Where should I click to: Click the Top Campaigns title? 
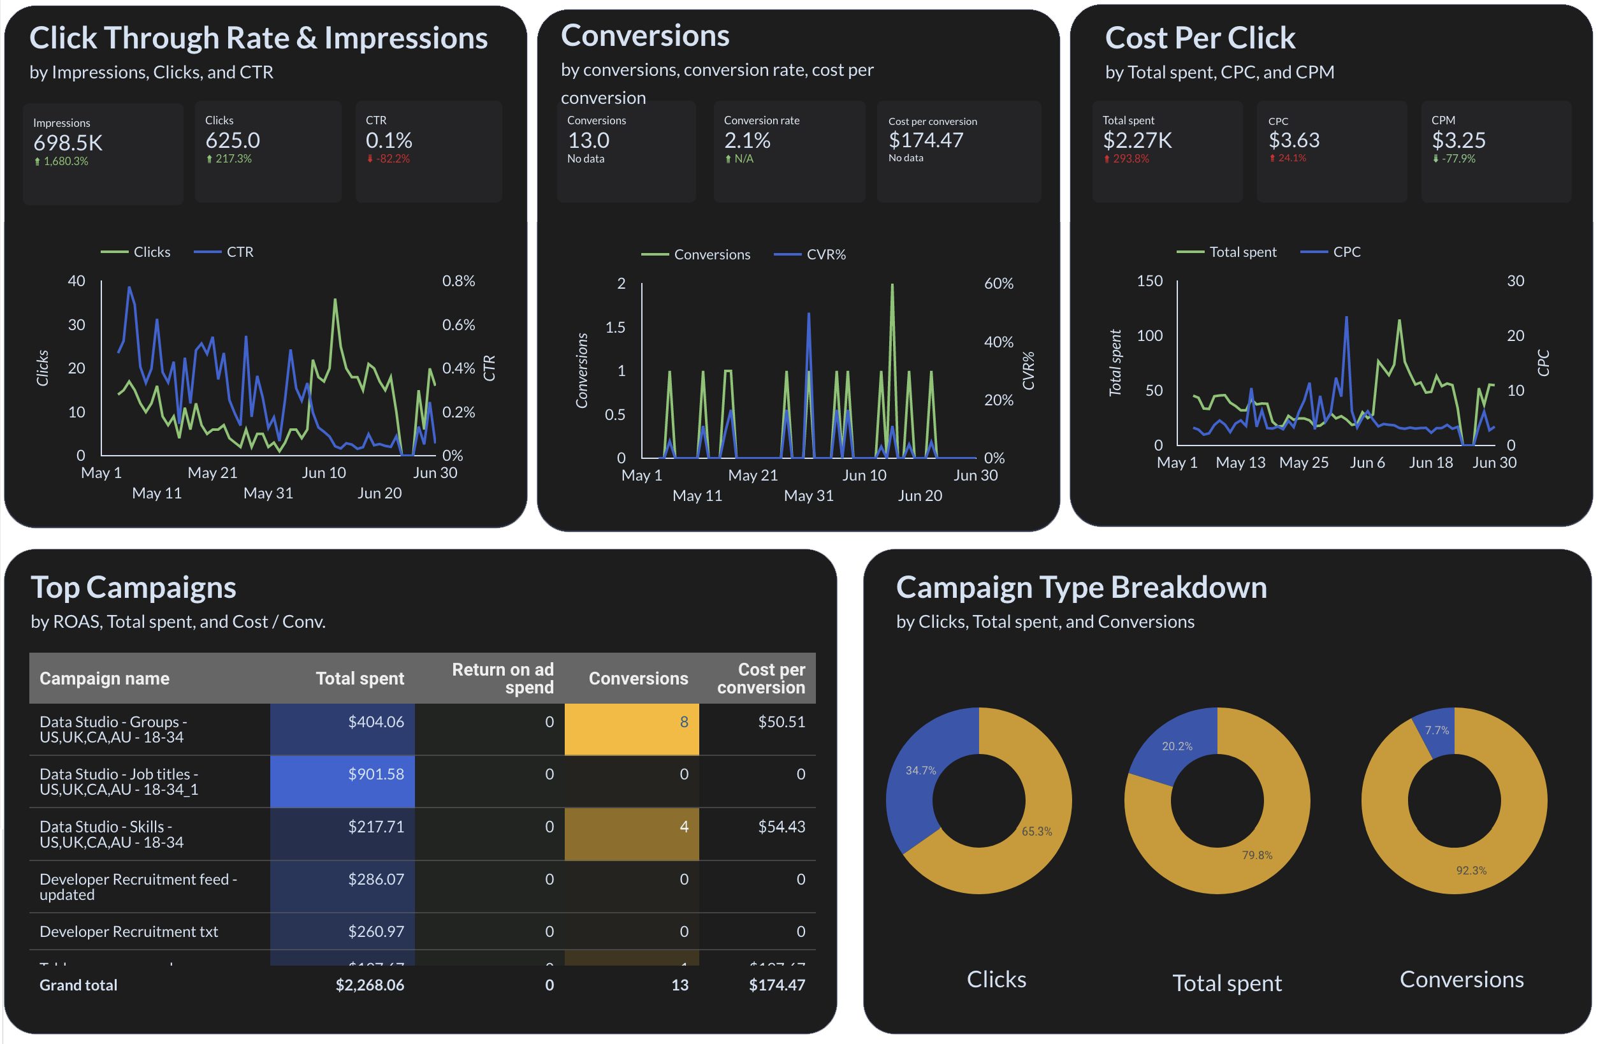click(134, 588)
